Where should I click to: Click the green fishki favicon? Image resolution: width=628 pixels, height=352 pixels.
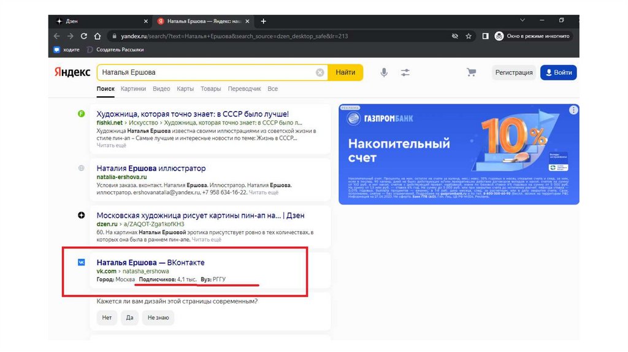coord(82,113)
